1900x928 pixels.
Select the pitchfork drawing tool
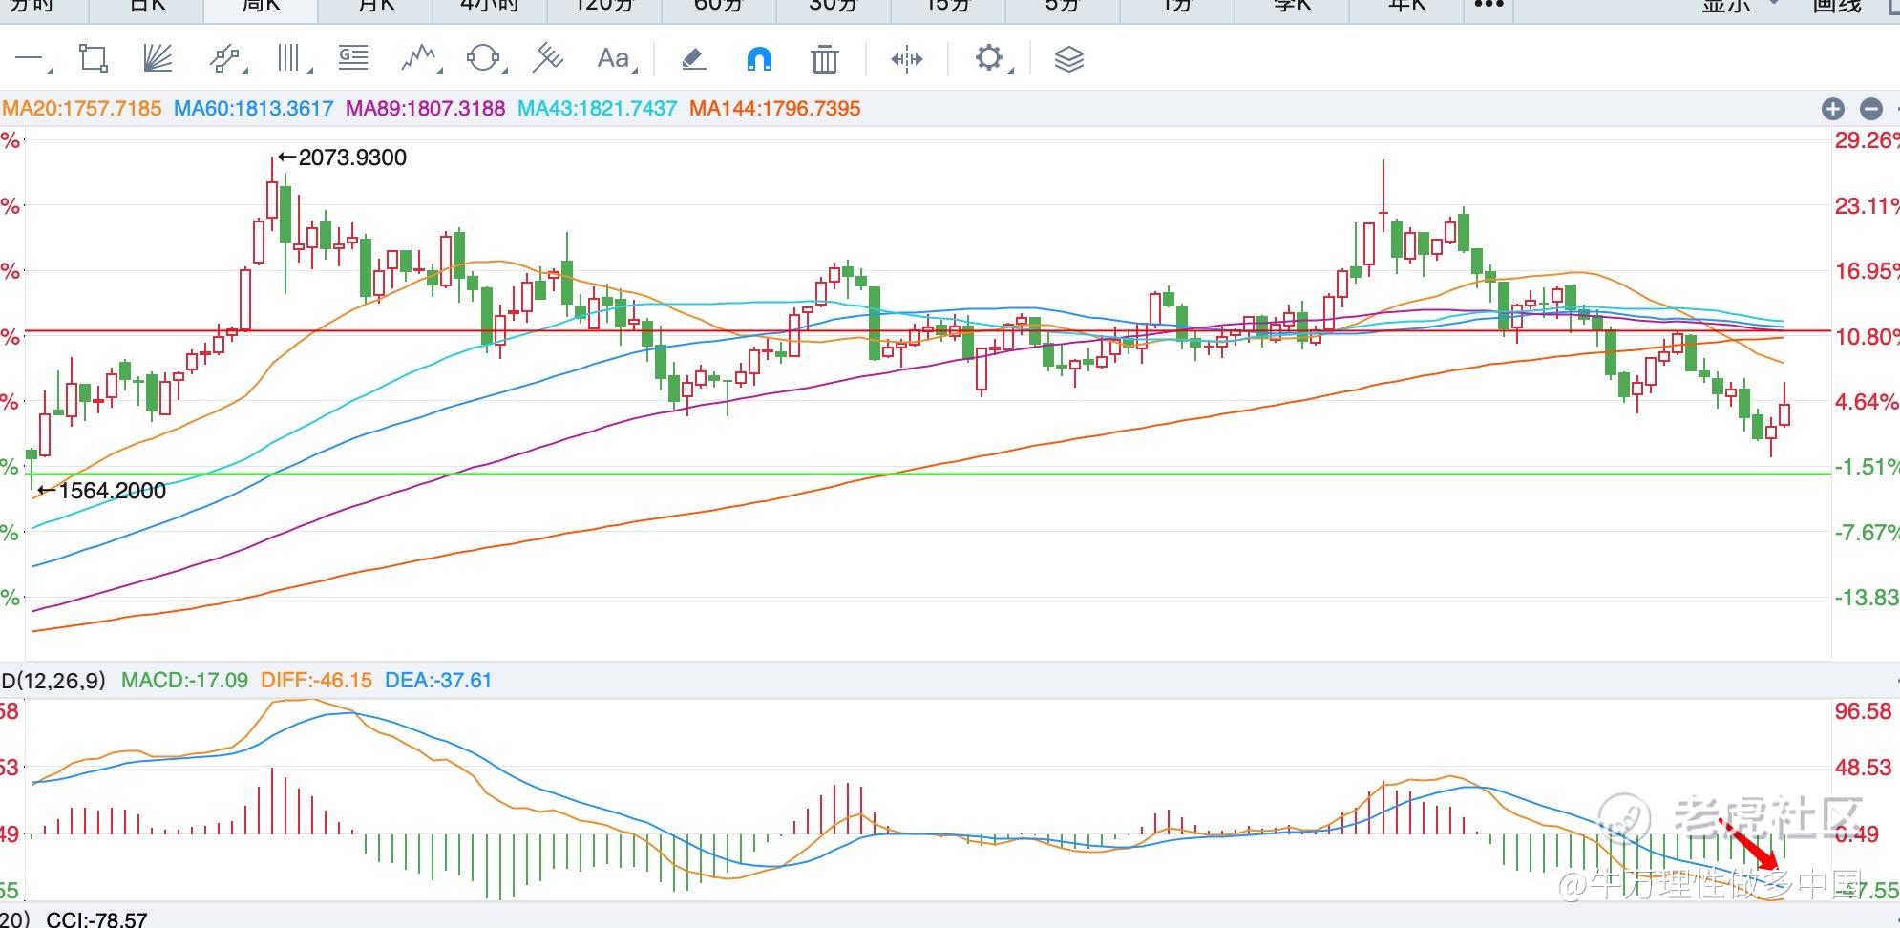547,59
